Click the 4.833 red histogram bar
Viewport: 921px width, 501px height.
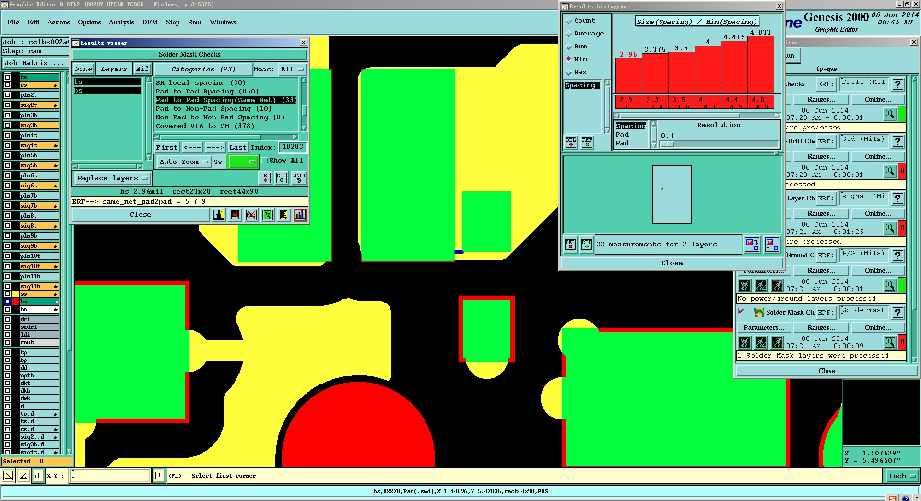point(761,65)
